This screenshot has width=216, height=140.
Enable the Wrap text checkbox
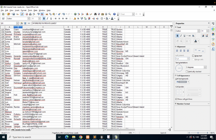point(193,56)
